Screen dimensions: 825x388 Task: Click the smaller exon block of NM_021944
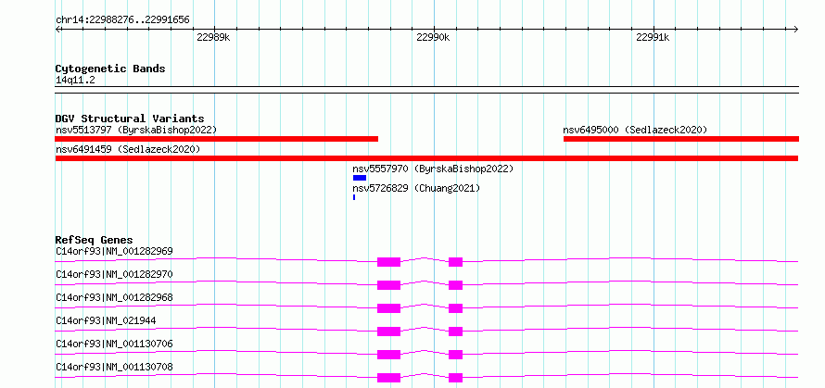point(456,332)
